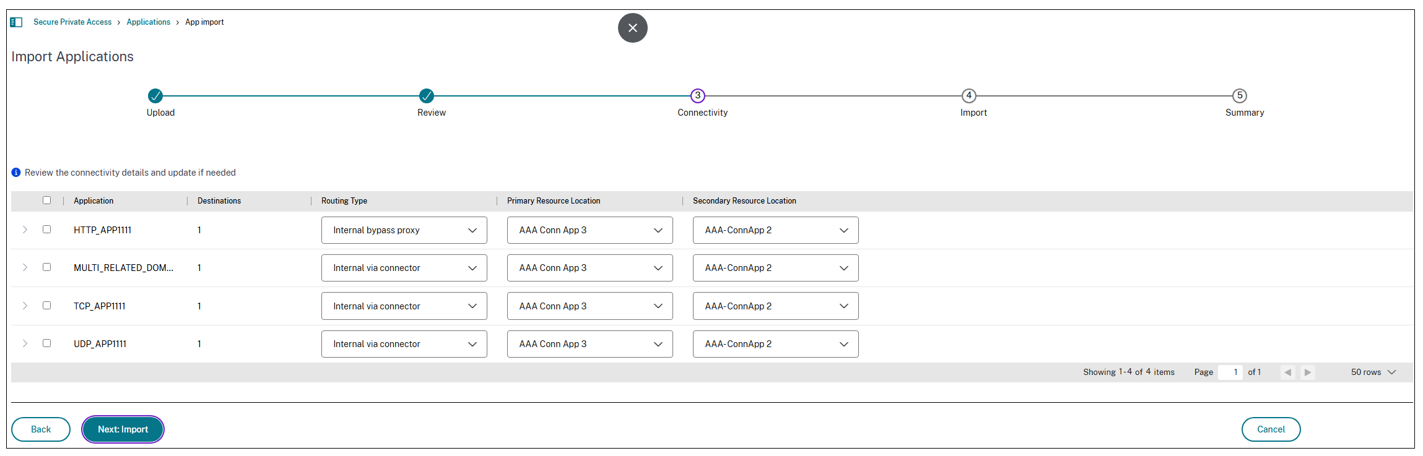Open Secondary Resource Location dropdown for MULTI_RELATED_DOM
The height and width of the screenshot is (456, 1423).
coord(775,268)
